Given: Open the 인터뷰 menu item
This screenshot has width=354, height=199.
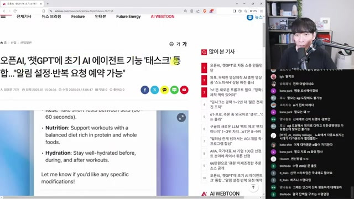Looking at the screenshot, I should [100, 17].
